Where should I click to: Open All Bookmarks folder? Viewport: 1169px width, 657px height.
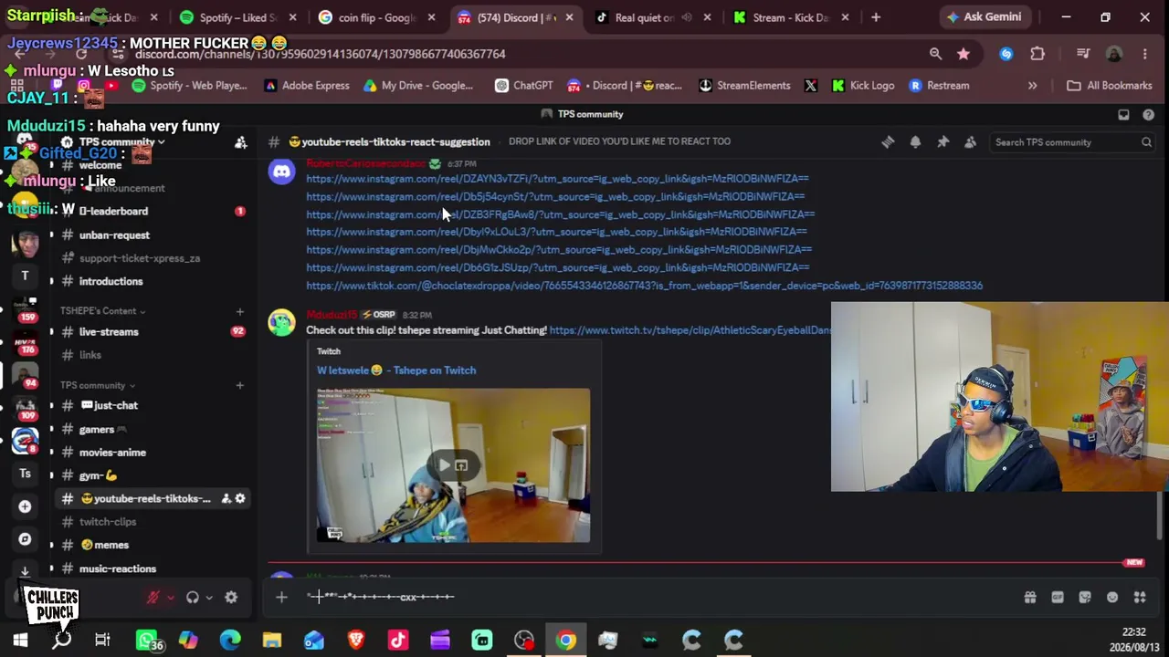[1110, 86]
